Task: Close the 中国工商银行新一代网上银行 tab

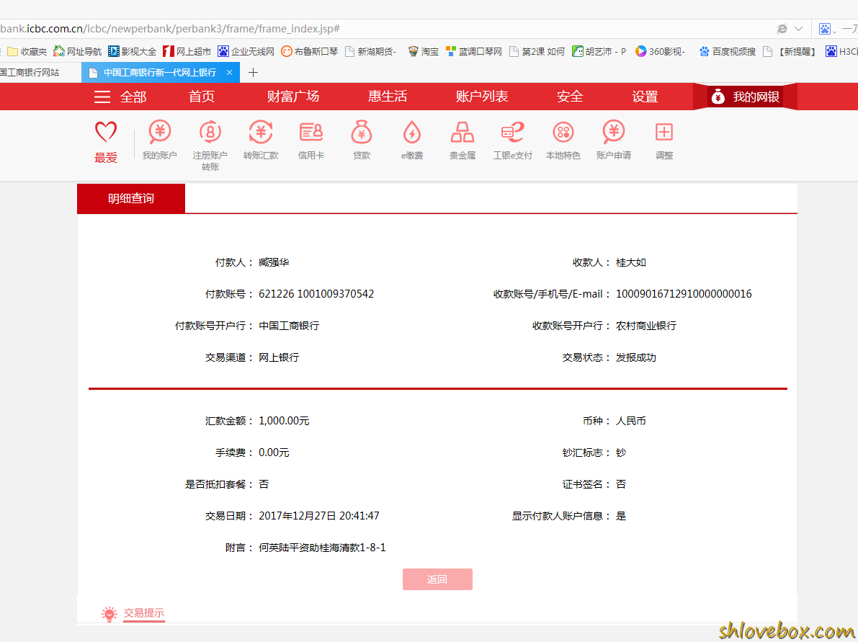Action: (x=229, y=72)
